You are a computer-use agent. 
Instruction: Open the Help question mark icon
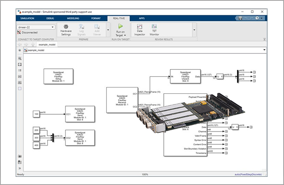(257, 18)
